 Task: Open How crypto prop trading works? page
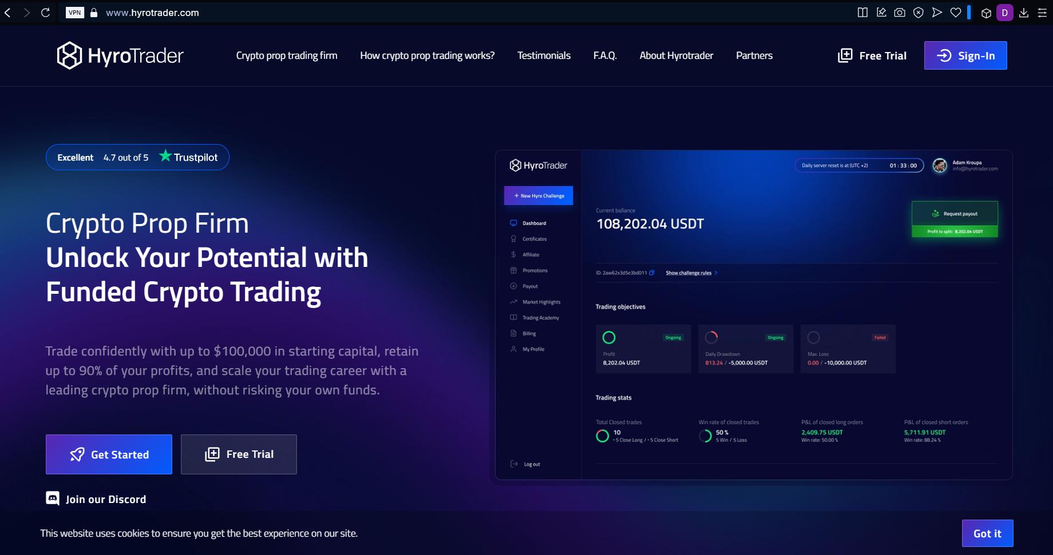(427, 55)
